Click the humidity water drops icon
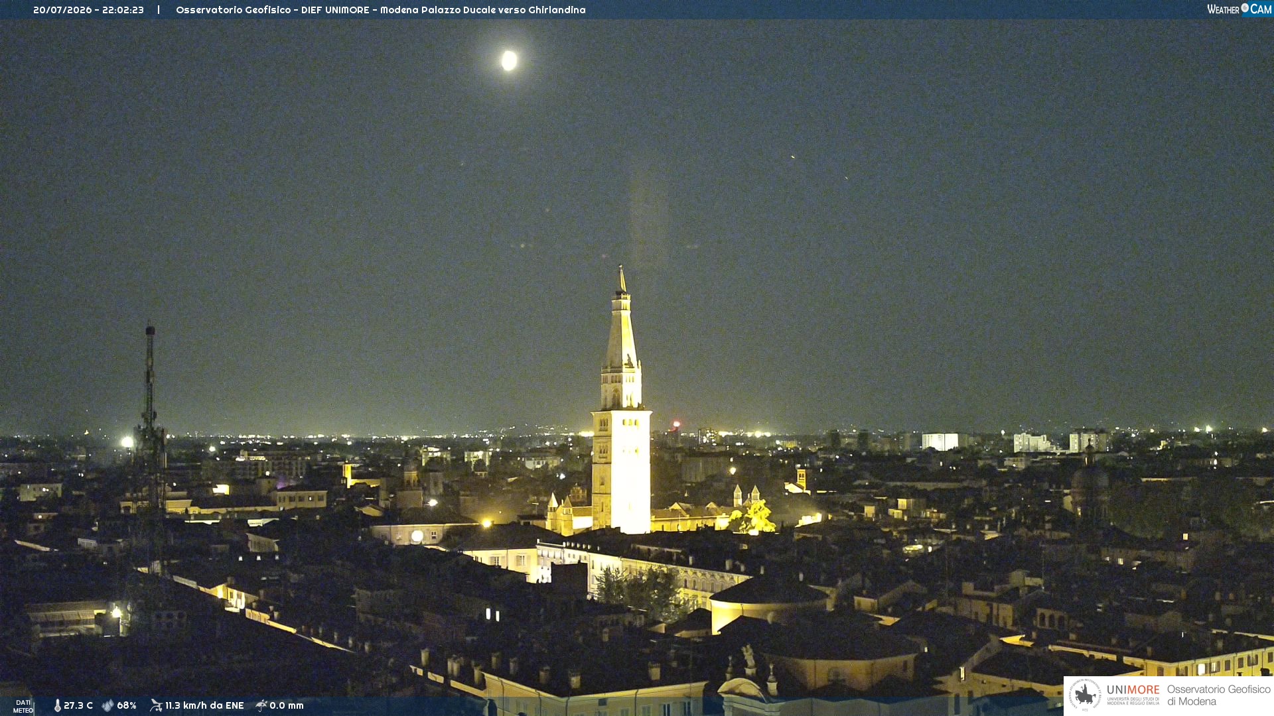1274x716 pixels. tap(108, 705)
